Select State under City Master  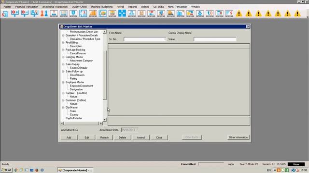pyautogui.click(x=73, y=111)
